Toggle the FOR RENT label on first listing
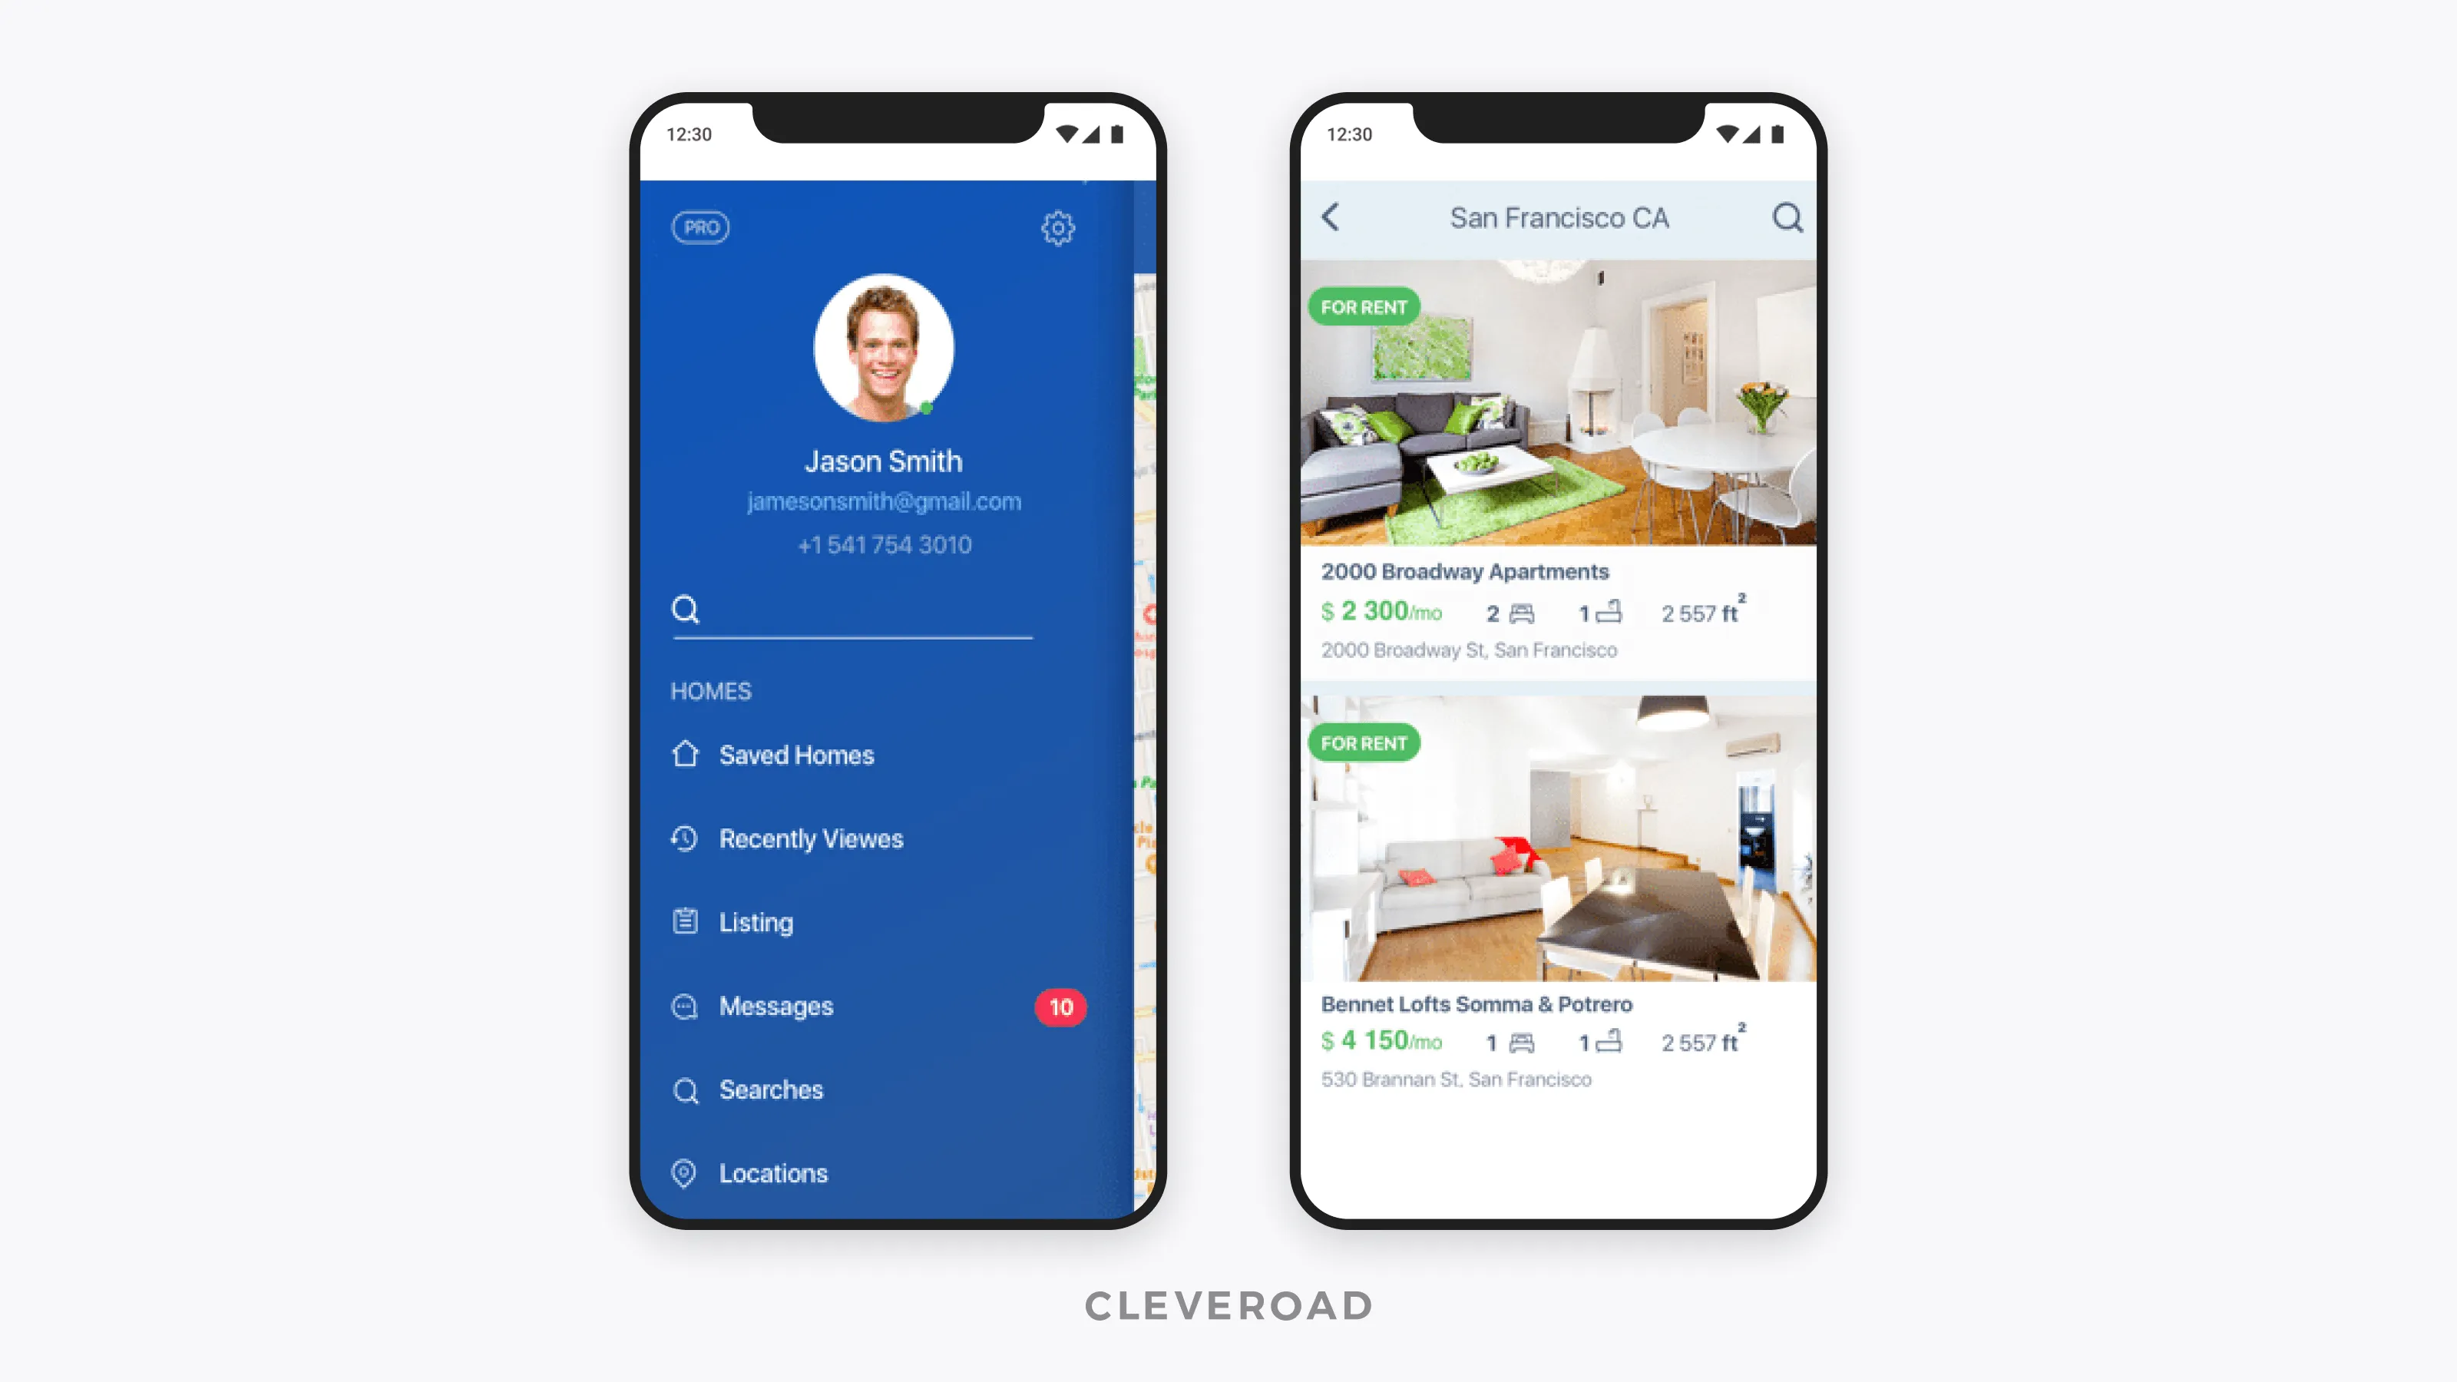 click(x=1364, y=306)
